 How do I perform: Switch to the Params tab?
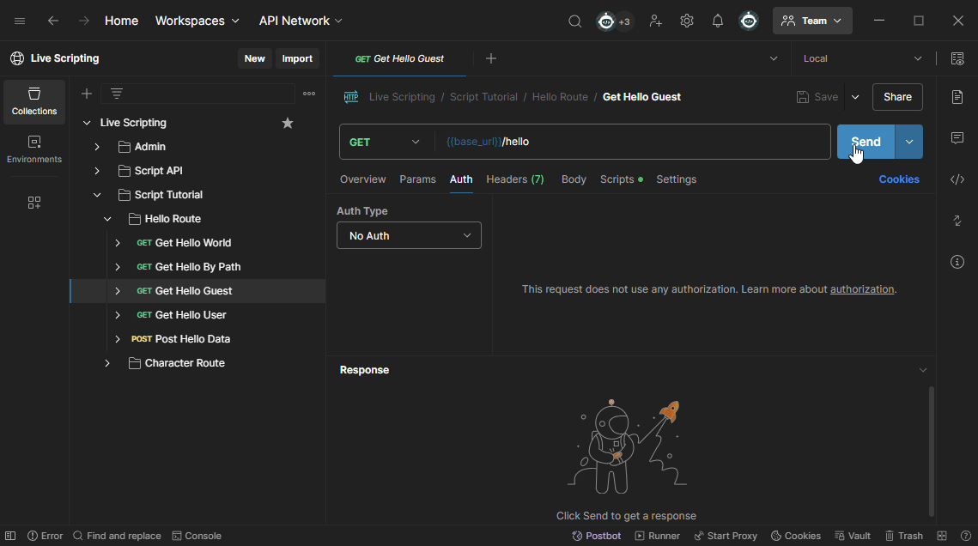tap(417, 179)
